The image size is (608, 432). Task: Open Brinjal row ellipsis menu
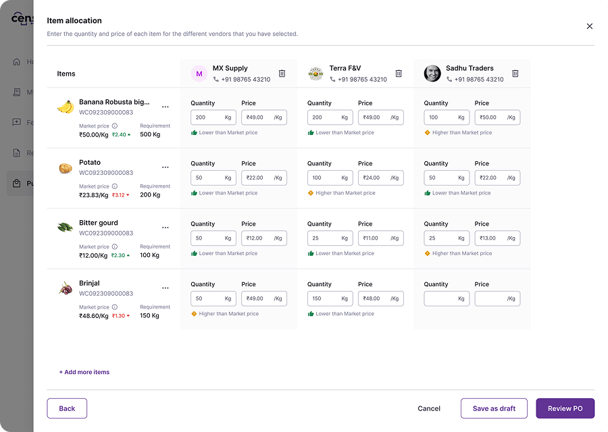point(166,288)
